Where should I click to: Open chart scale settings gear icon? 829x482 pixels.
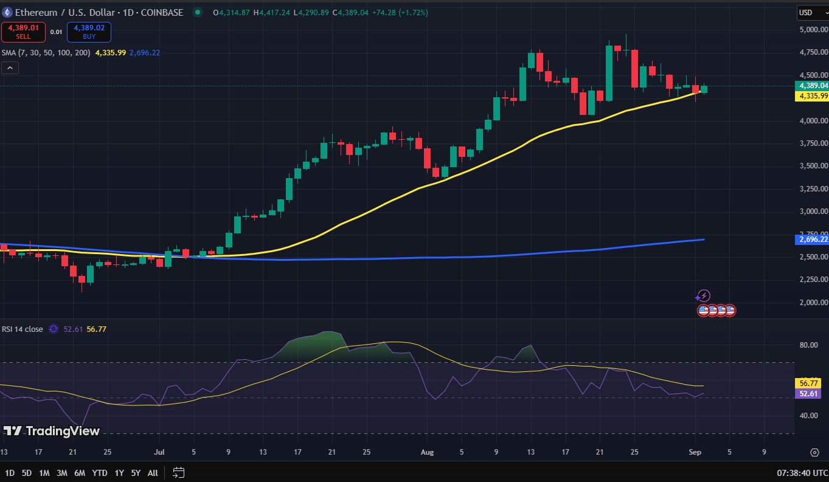pos(814,452)
